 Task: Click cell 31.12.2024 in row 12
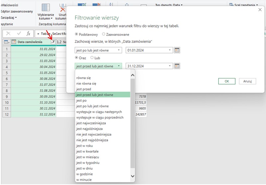point(34,114)
